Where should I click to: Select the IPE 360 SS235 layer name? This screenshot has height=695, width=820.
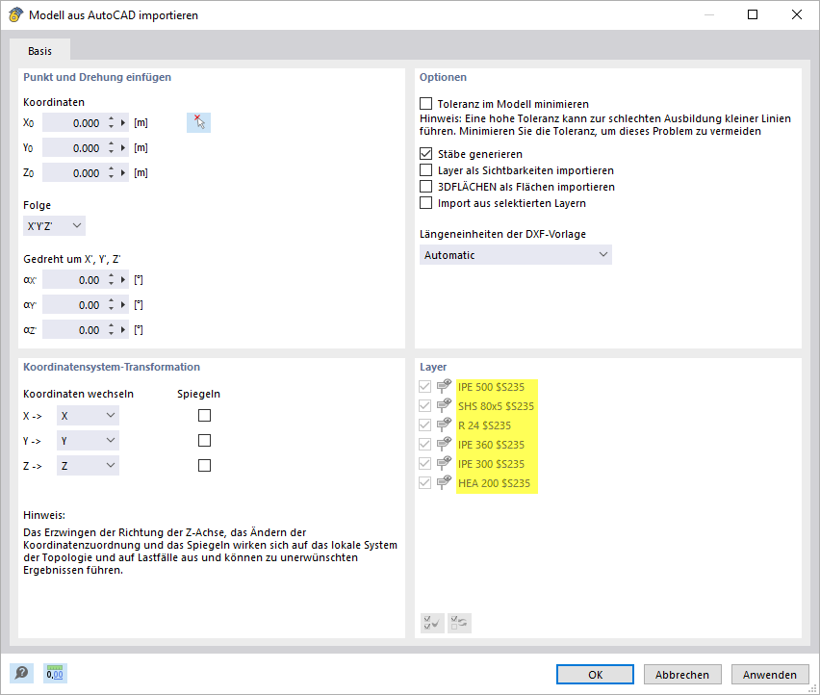point(491,445)
